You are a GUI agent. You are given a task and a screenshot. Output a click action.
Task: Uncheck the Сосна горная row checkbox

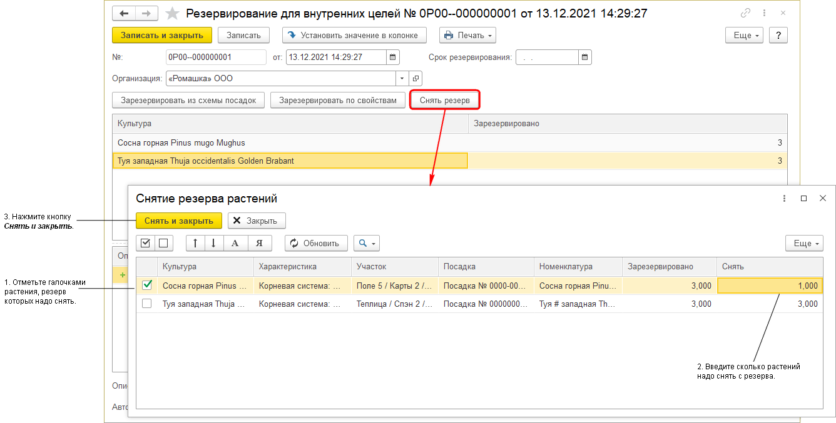[146, 285]
